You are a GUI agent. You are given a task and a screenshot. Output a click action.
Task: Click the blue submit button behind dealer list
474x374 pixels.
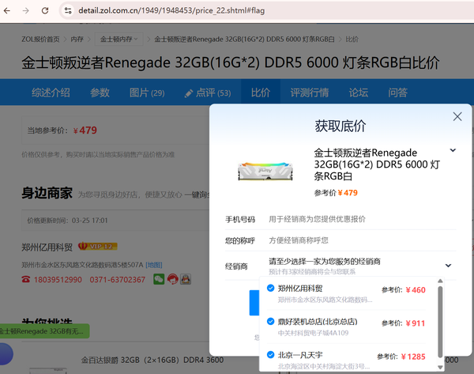click(254, 303)
